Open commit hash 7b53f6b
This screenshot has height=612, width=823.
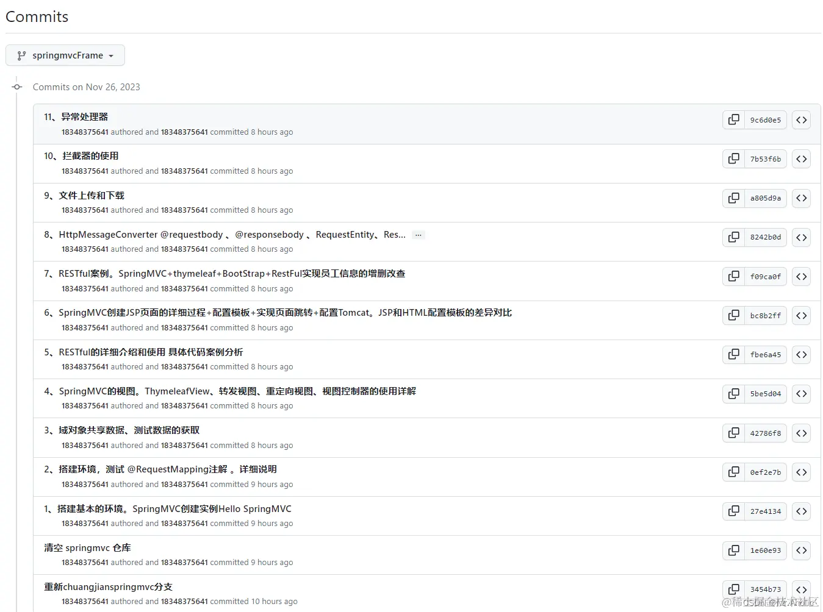click(x=766, y=159)
